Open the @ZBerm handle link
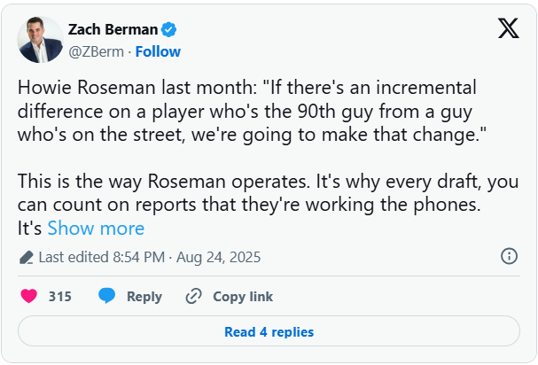The image size is (538, 365). coord(97,51)
